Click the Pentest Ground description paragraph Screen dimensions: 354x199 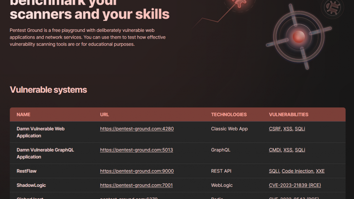pyautogui.click(x=88, y=37)
